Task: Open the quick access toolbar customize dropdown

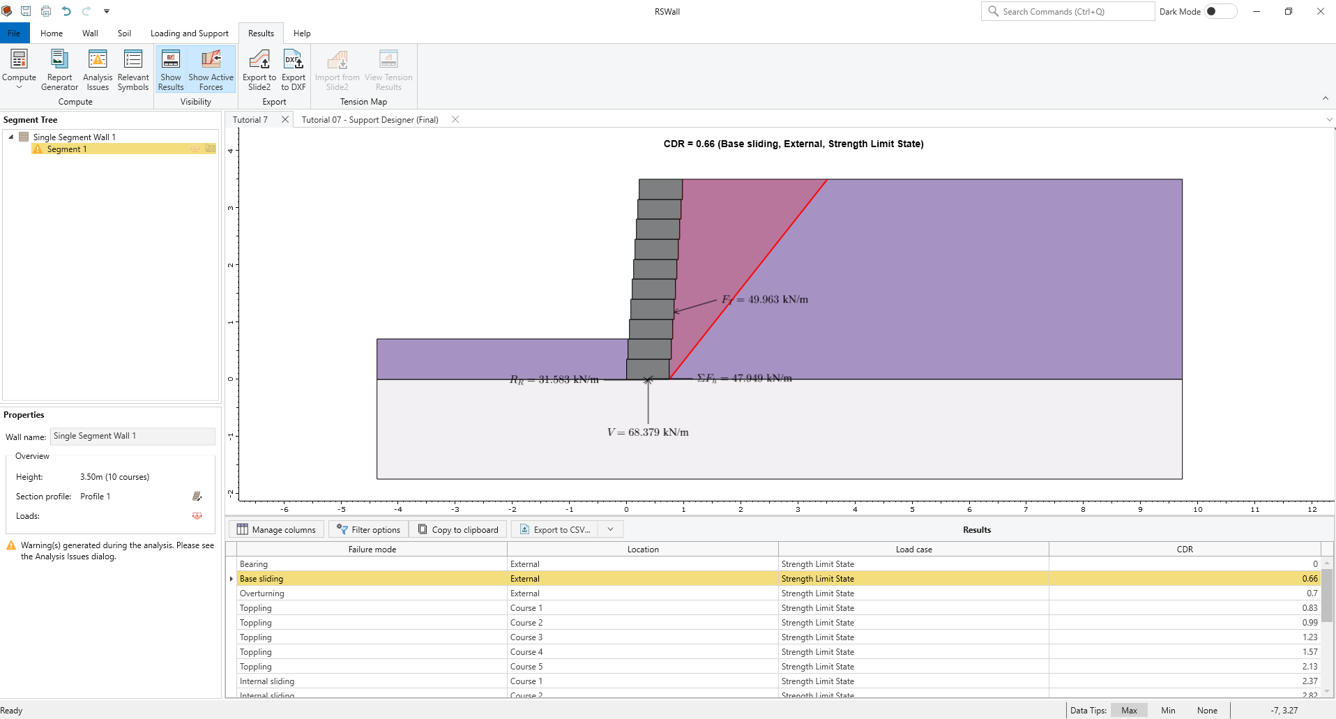Action: [107, 11]
